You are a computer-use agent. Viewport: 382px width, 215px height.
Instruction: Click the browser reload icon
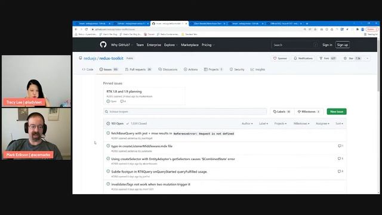tap(86, 29)
